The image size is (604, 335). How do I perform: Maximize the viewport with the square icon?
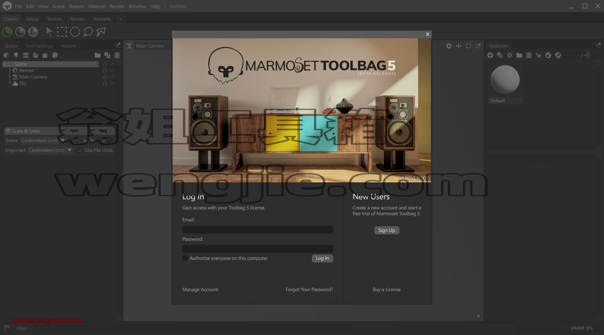pos(468,46)
